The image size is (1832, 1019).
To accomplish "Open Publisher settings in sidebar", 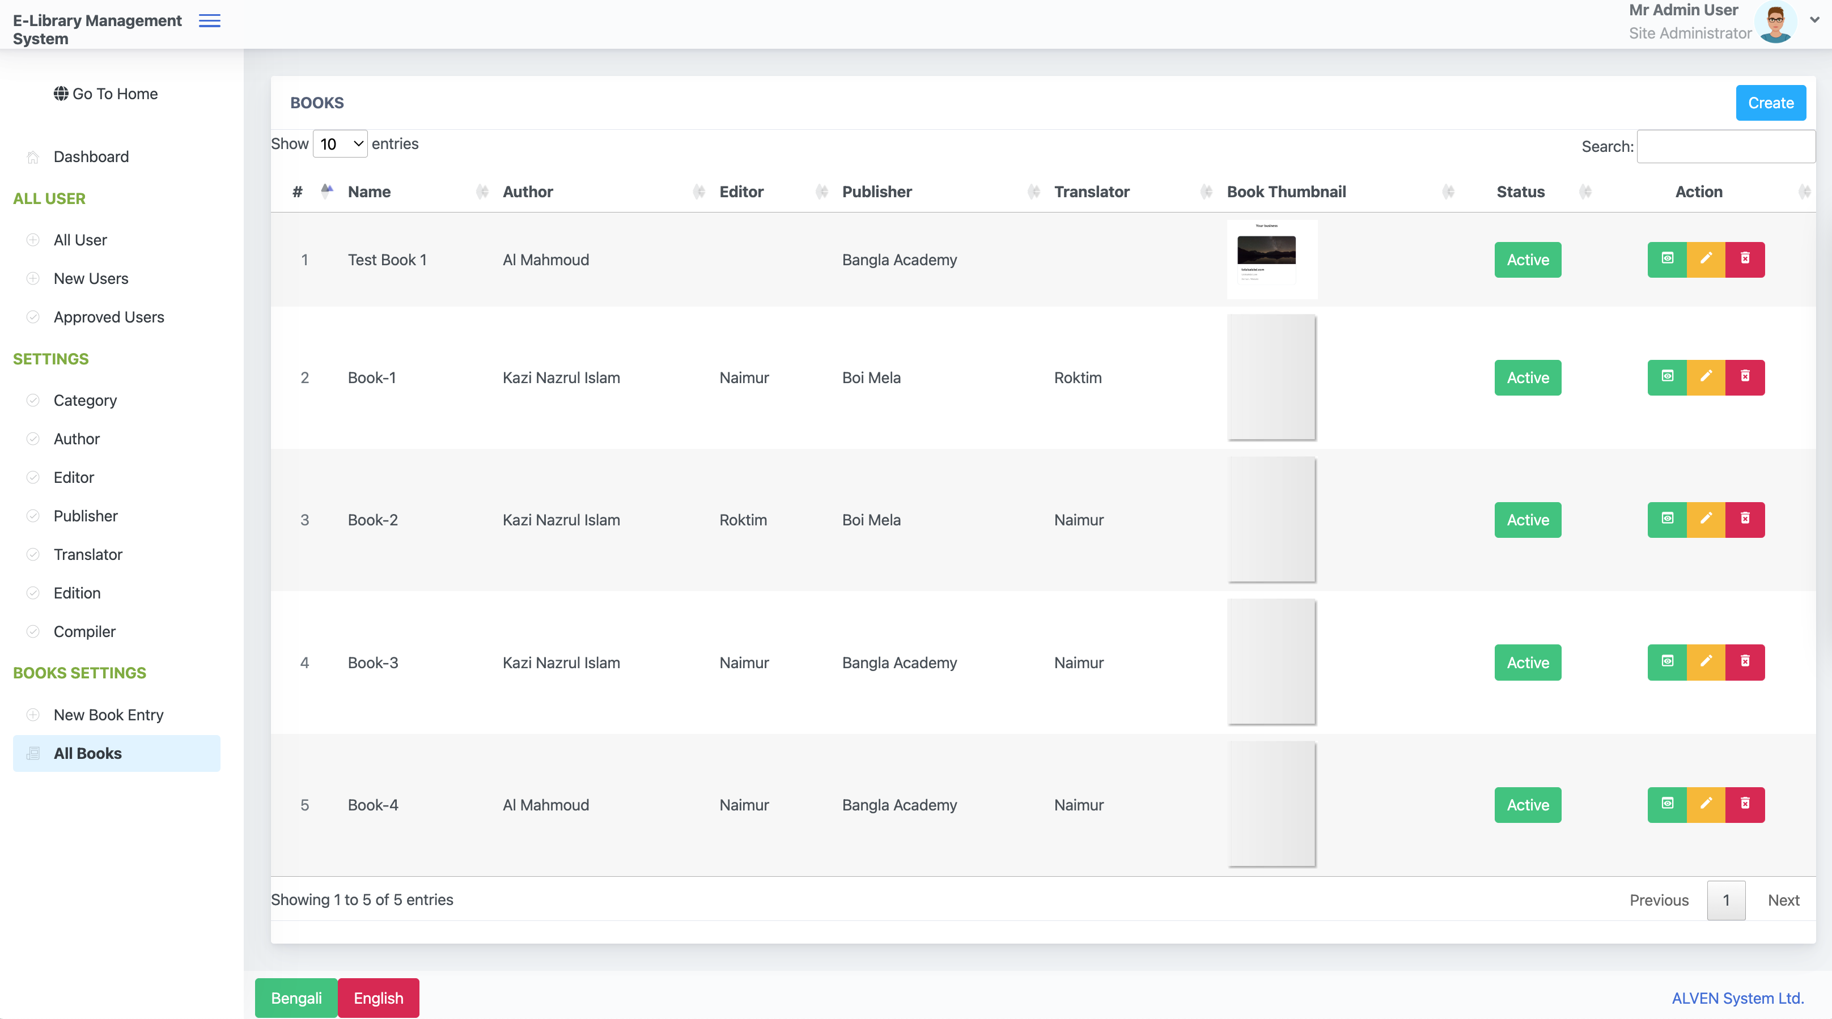I will [x=86, y=516].
